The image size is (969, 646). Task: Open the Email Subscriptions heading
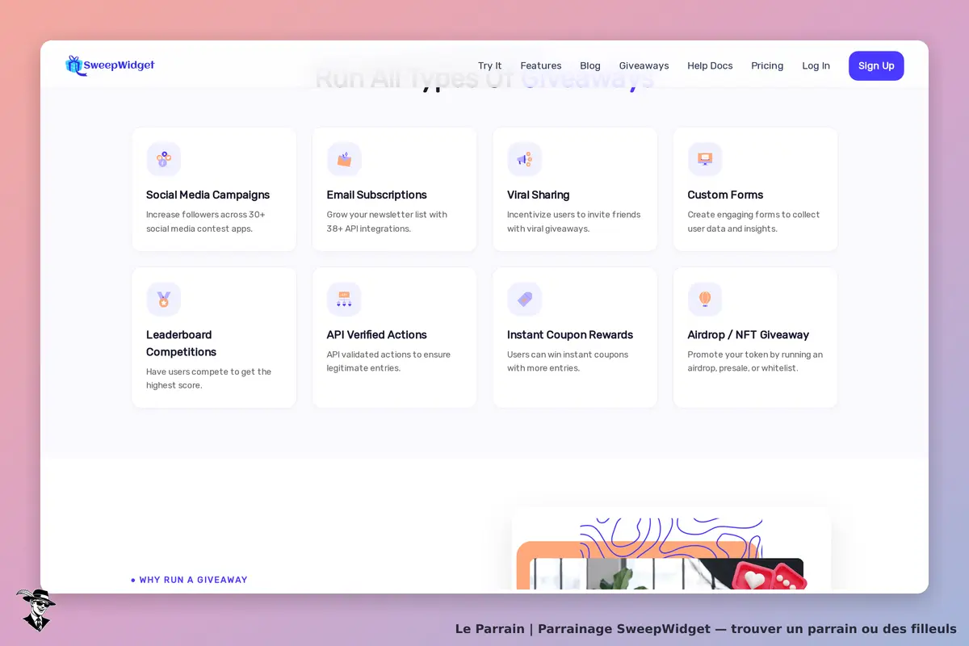point(377,195)
